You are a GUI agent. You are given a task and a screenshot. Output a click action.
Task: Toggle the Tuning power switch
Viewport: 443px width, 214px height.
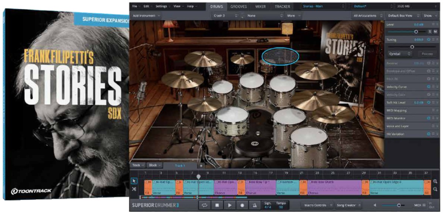(x=429, y=39)
